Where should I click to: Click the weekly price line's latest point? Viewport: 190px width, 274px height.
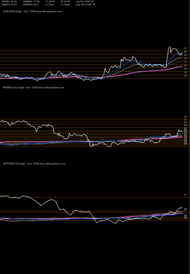pos(182,132)
